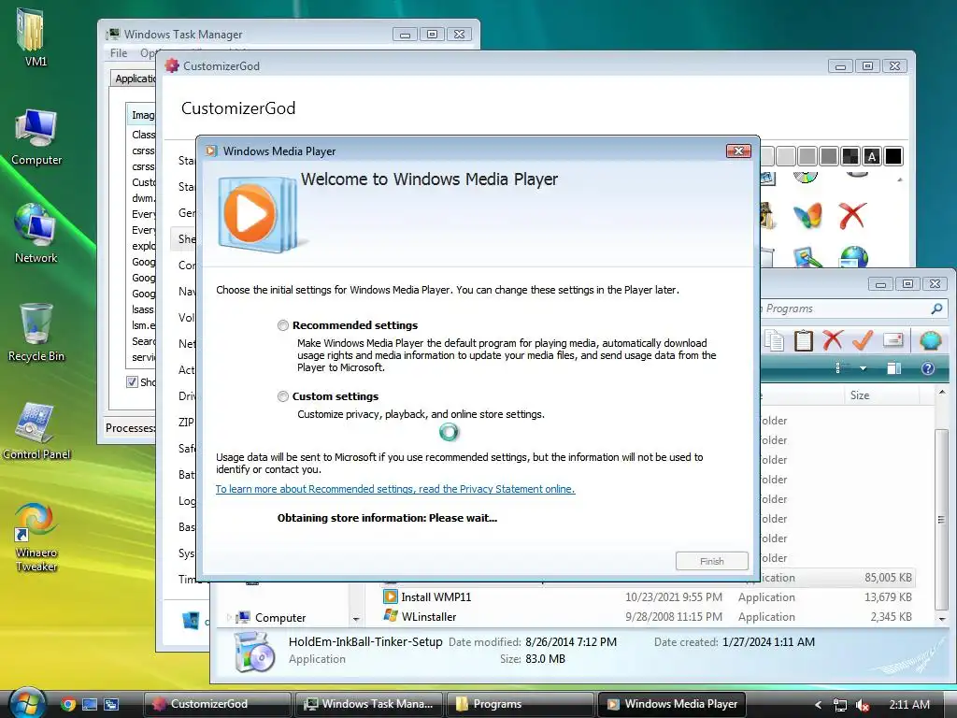Click the Show Desktop Quick Launch icon
957x718 pixels.
point(90,704)
